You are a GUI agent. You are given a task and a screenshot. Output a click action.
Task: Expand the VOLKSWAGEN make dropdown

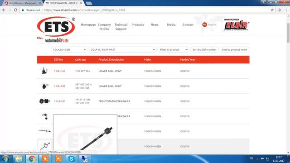69,49
